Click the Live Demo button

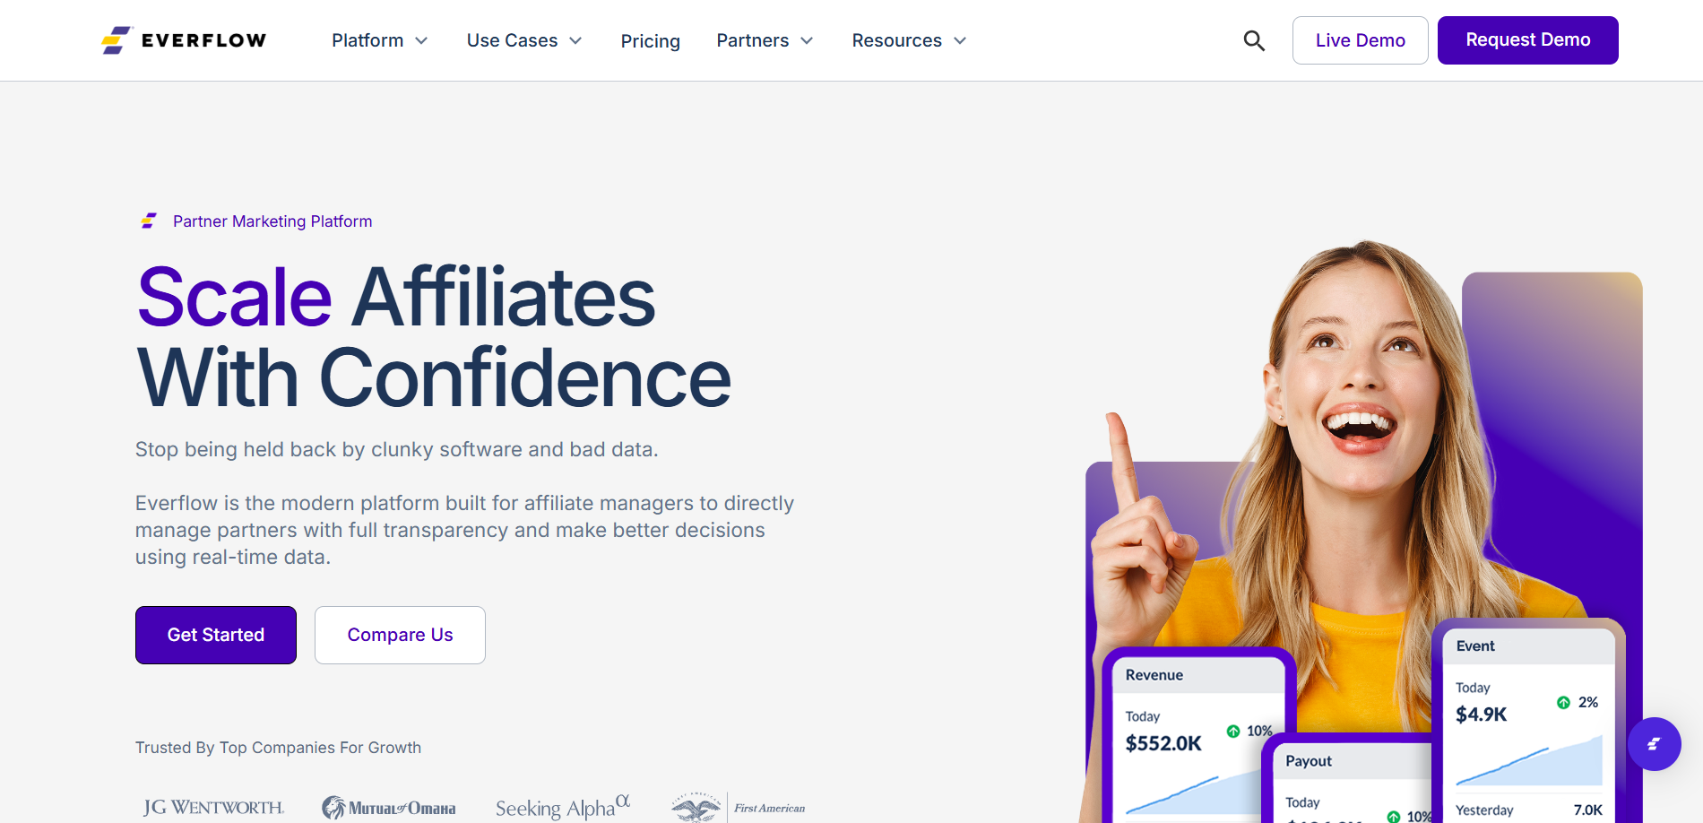coord(1361,40)
